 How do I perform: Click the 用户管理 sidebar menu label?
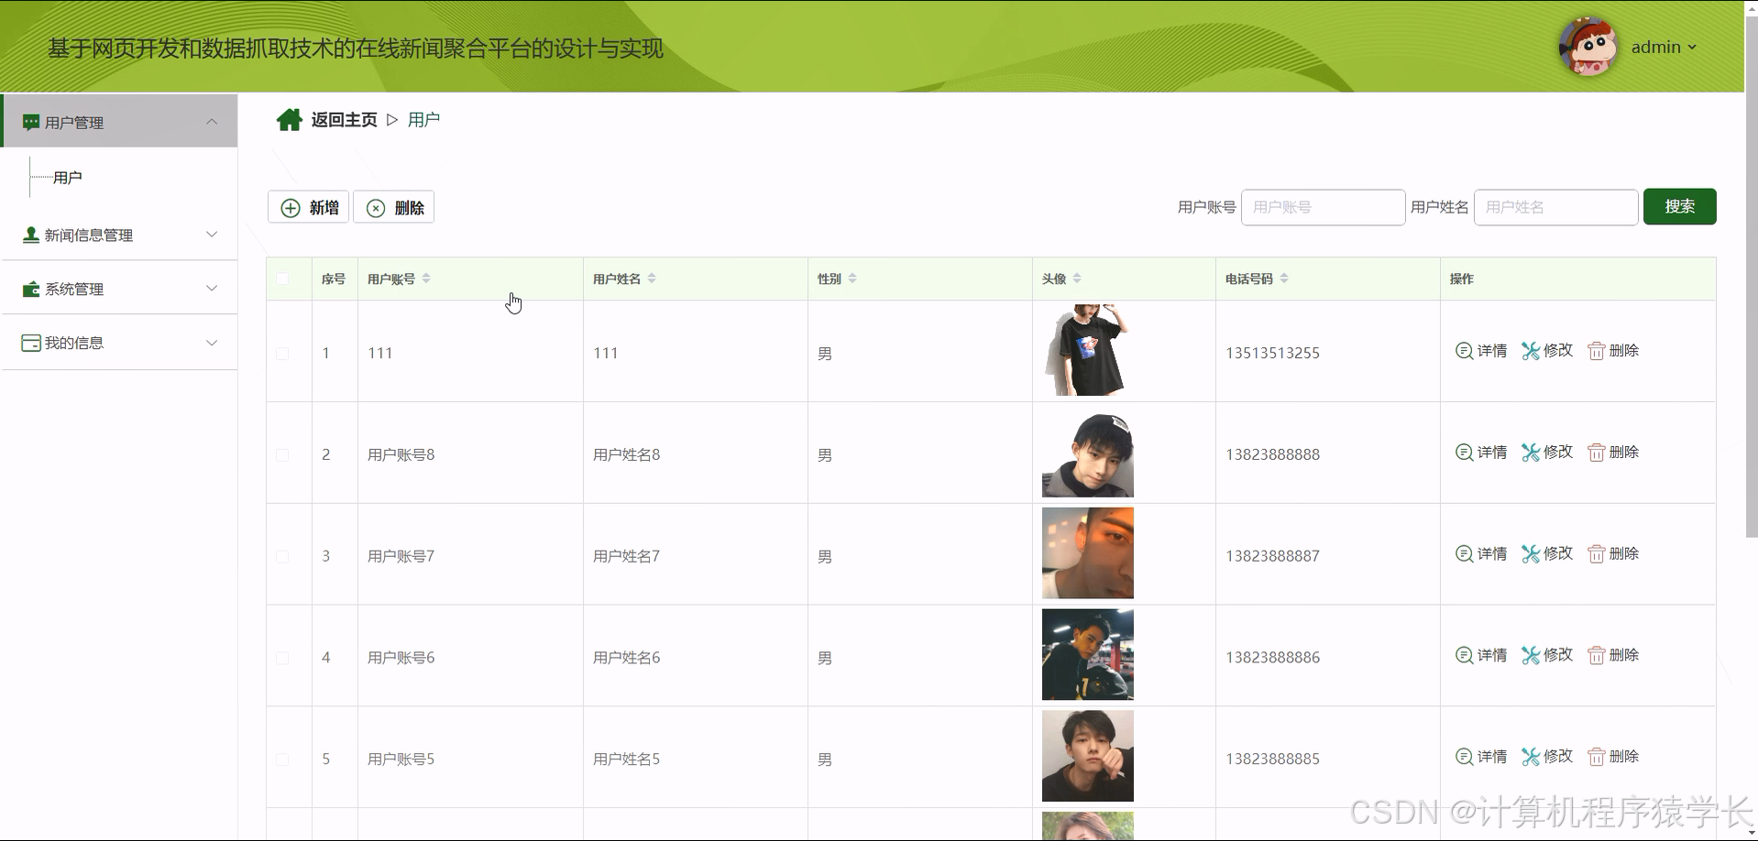pyautogui.click(x=74, y=123)
